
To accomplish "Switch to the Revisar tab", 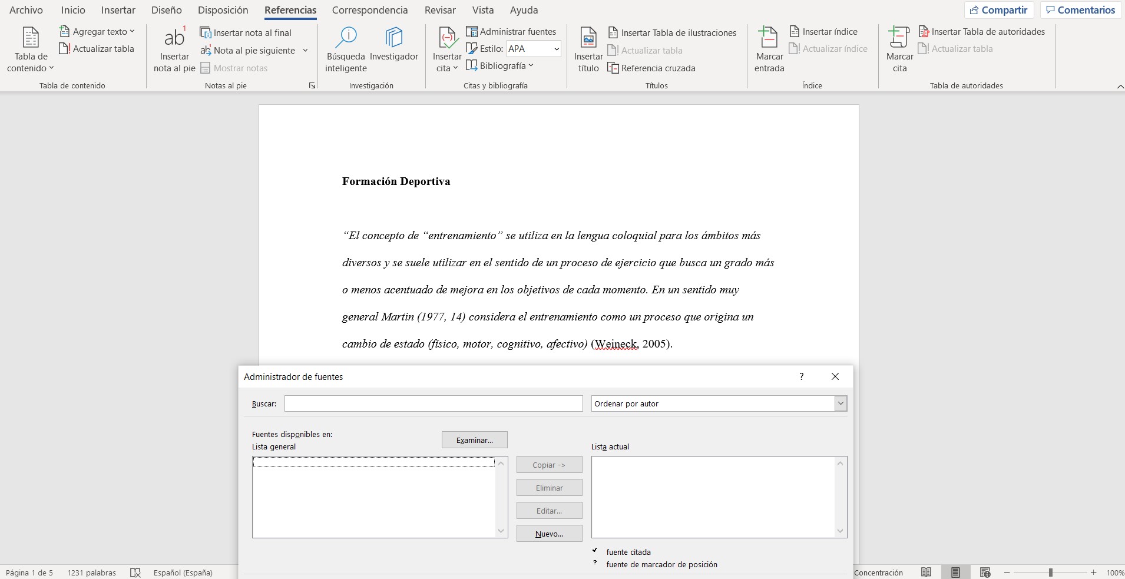I will (440, 10).
